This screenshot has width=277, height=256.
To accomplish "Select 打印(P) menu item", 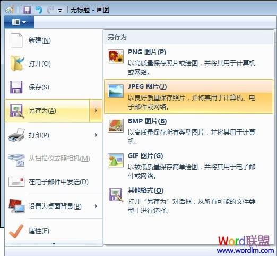I will pyautogui.click(x=54, y=135).
